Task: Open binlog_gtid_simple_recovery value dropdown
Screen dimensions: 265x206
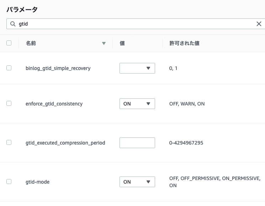Action: [137, 68]
